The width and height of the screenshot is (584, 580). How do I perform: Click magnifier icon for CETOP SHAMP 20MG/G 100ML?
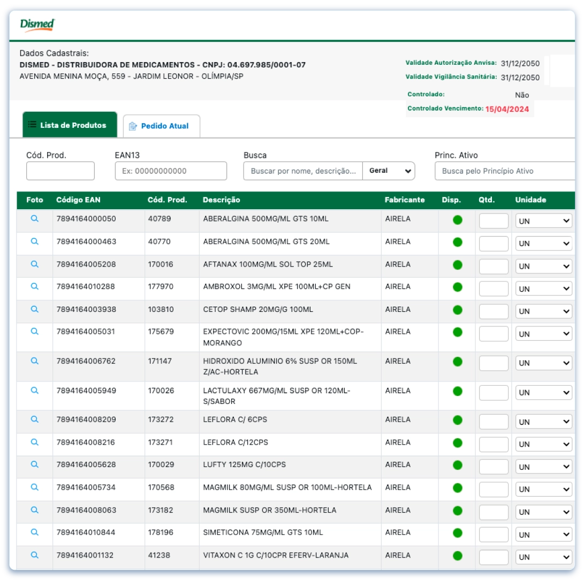pyautogui.click(x=35, y=309)
